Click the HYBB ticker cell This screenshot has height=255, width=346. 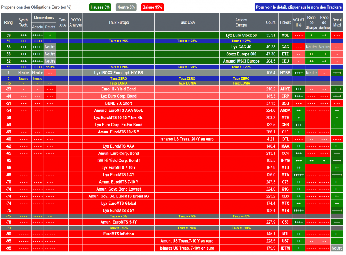(285, 73)
